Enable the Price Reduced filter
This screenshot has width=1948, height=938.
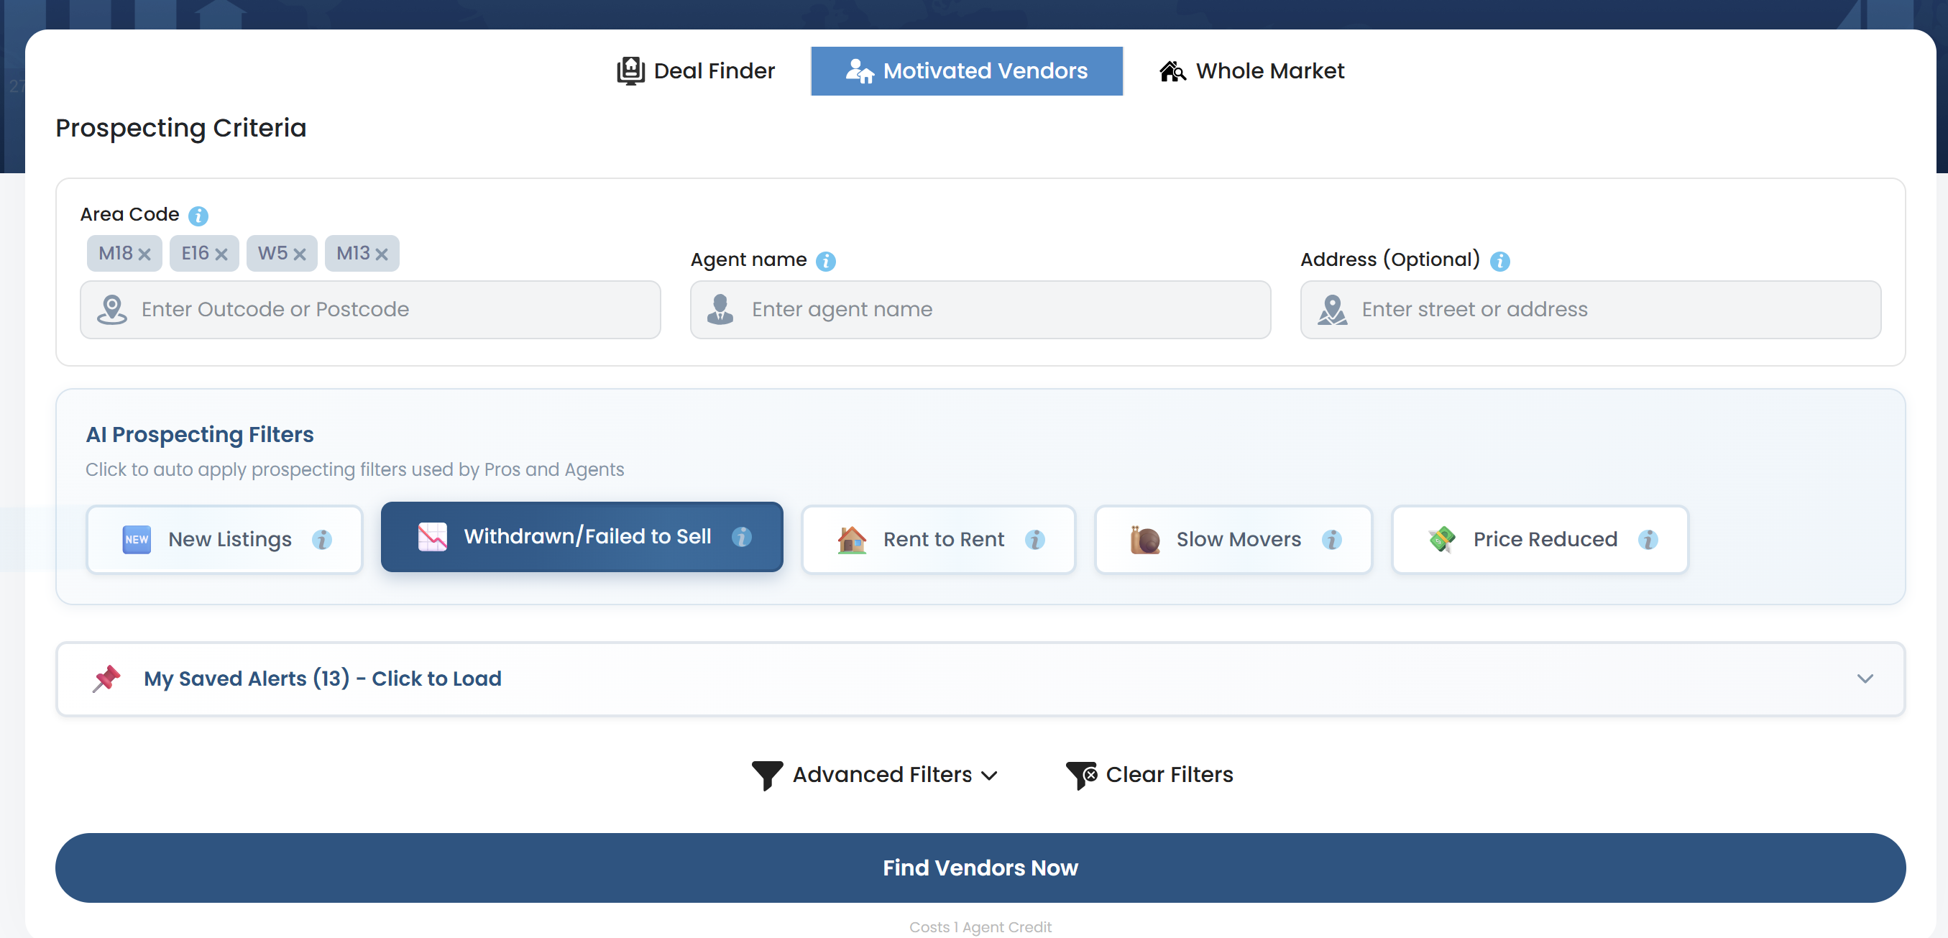coord(1538,539)
